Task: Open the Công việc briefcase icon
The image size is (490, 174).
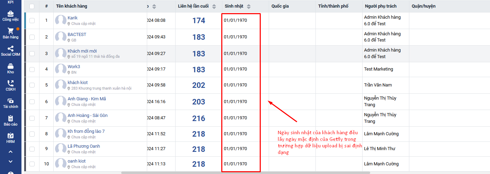Action: 10,14
